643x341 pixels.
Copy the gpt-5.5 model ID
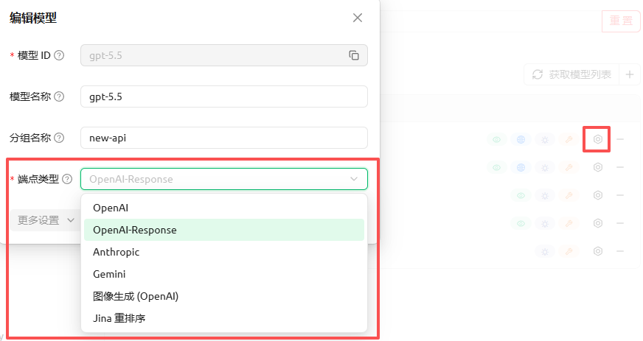354,55
